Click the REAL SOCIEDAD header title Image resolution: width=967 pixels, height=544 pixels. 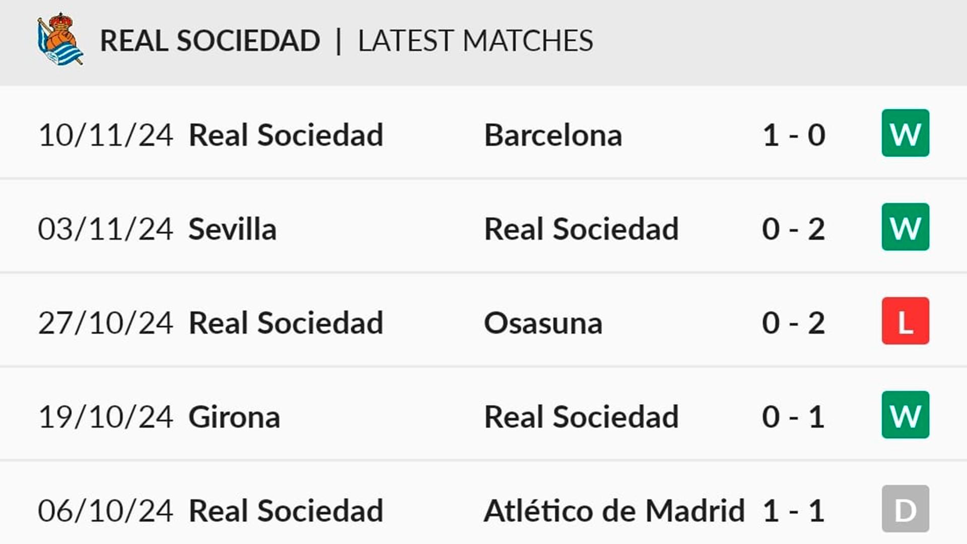210,41
